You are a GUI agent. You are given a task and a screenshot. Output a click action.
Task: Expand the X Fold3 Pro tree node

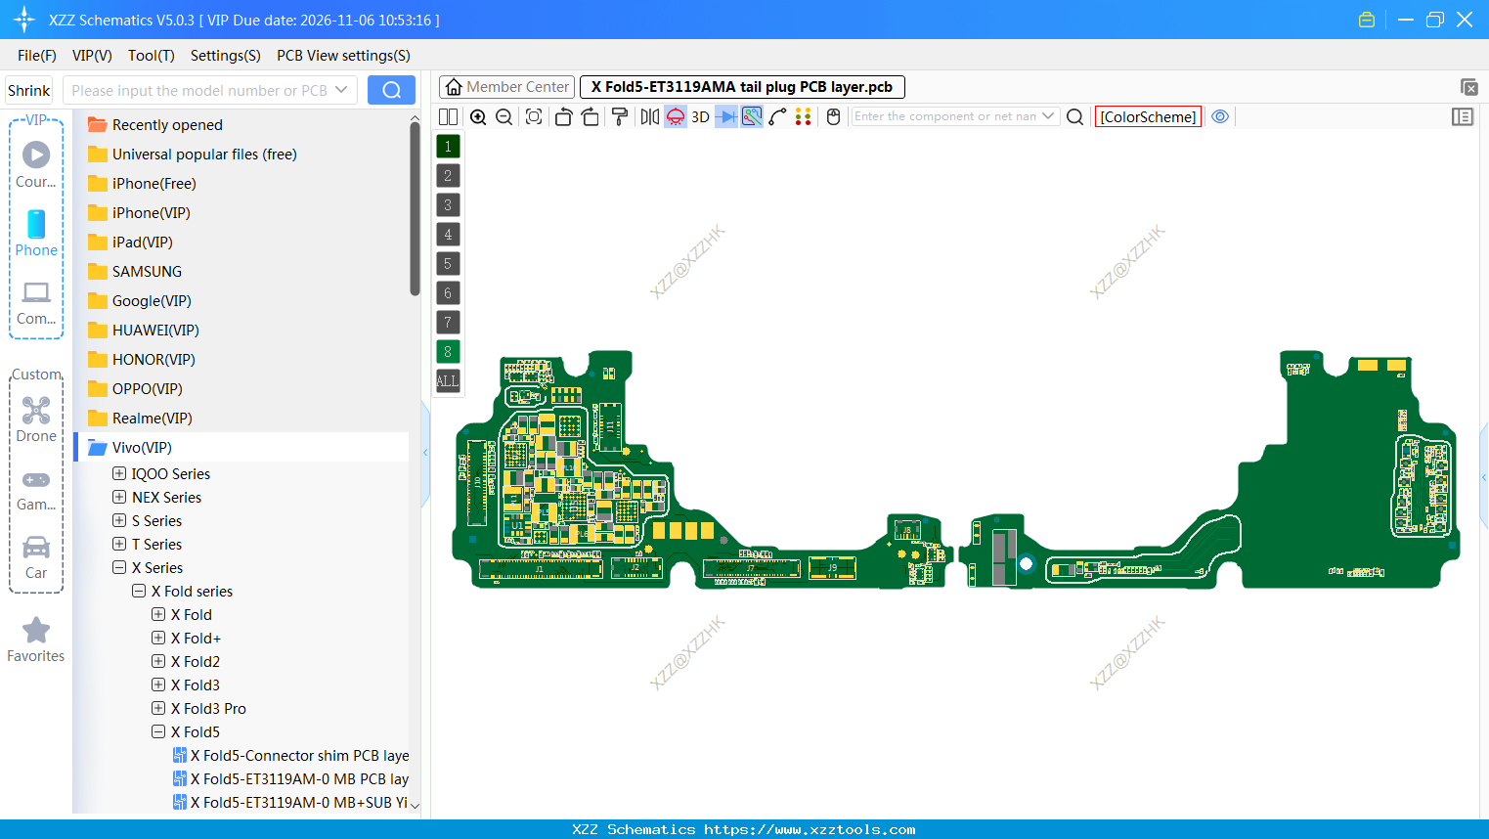[x=157, y=708]
